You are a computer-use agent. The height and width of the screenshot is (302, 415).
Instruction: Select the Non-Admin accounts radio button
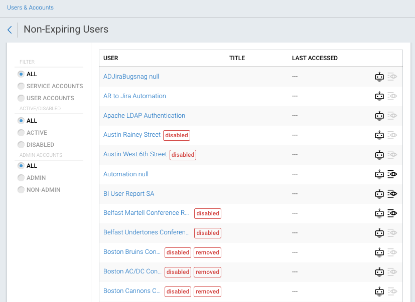[21, 190]
